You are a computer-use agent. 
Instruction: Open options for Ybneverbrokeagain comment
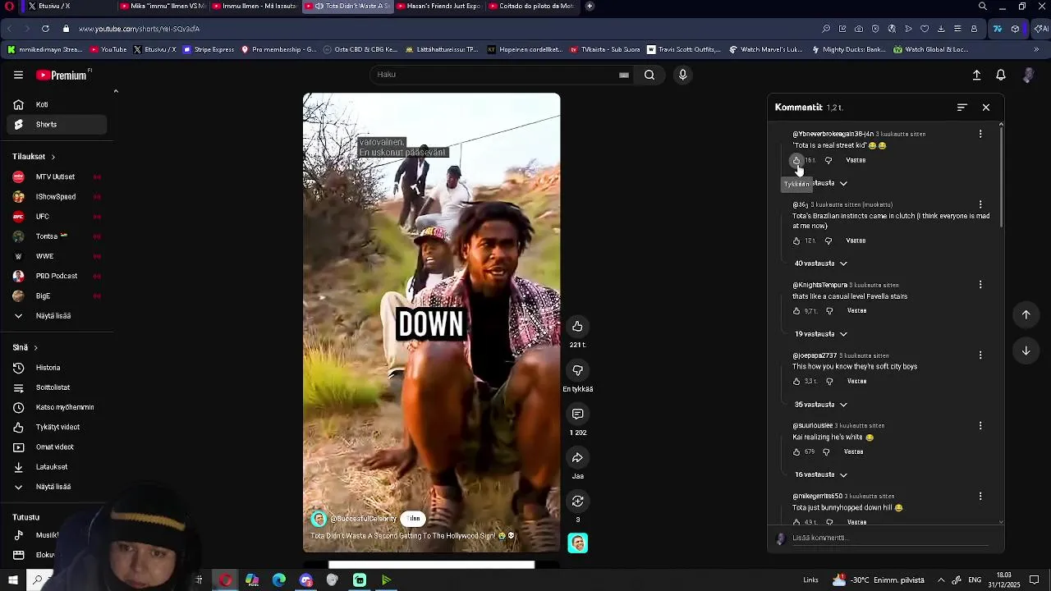click(x=980, y=134)
